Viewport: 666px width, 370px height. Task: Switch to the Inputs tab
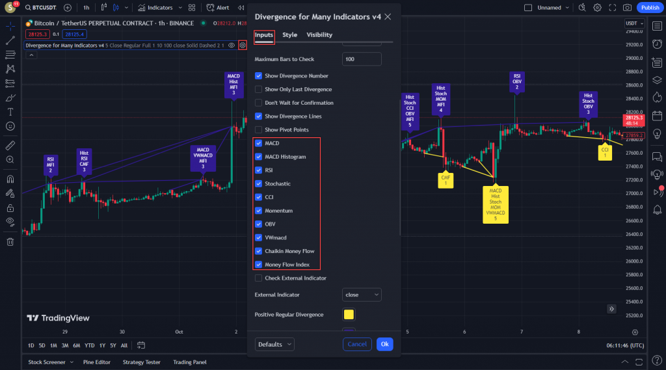pyautogui.click(x=264, y=35)
